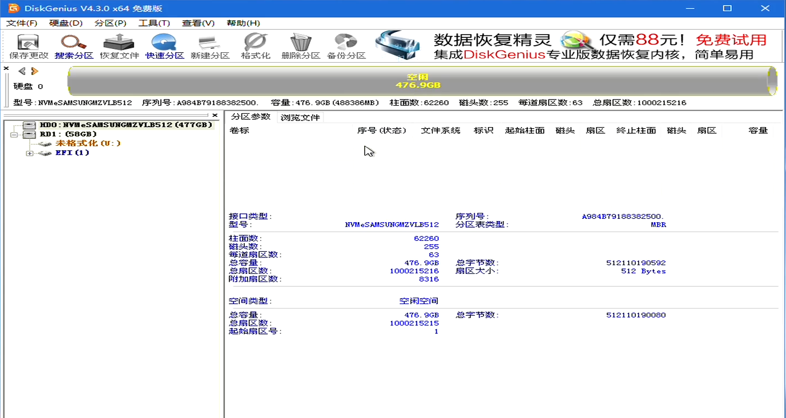Click the 保存更改 (Save changes) toolbar icon
Image resolution: width=786 pixels, height=418 pixels.
coord(29,47)
